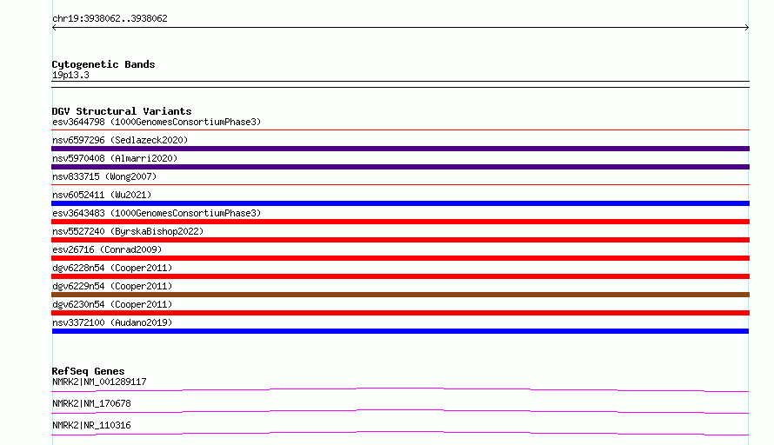The image size is (774, 445).
Task: Click the red bar under esv26716
Action: (400, 258)
